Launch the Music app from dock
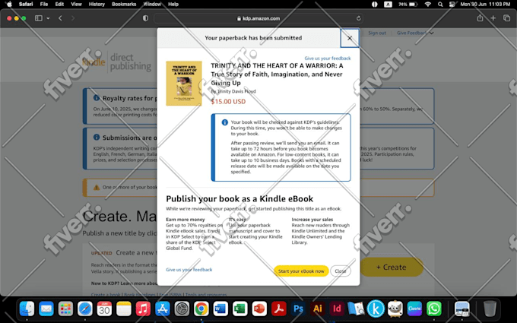Viewport: 517px width, 323px height. [x=143, y=309]
